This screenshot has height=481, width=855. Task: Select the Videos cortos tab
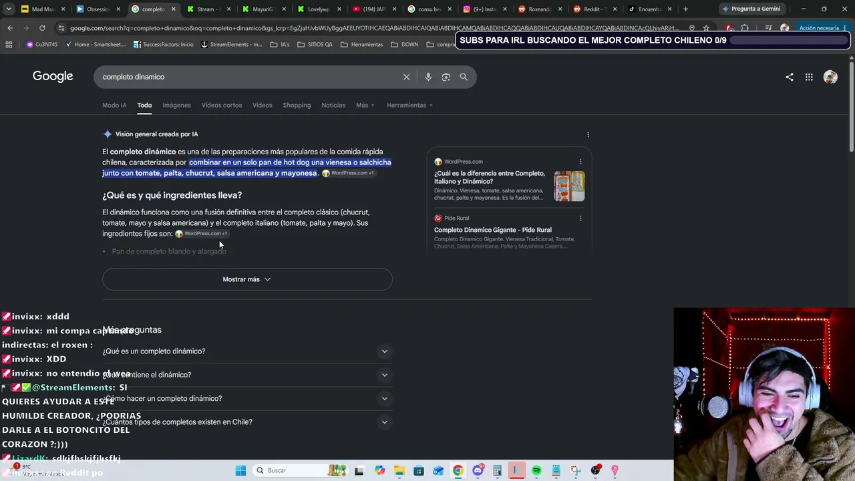point(222,105)
